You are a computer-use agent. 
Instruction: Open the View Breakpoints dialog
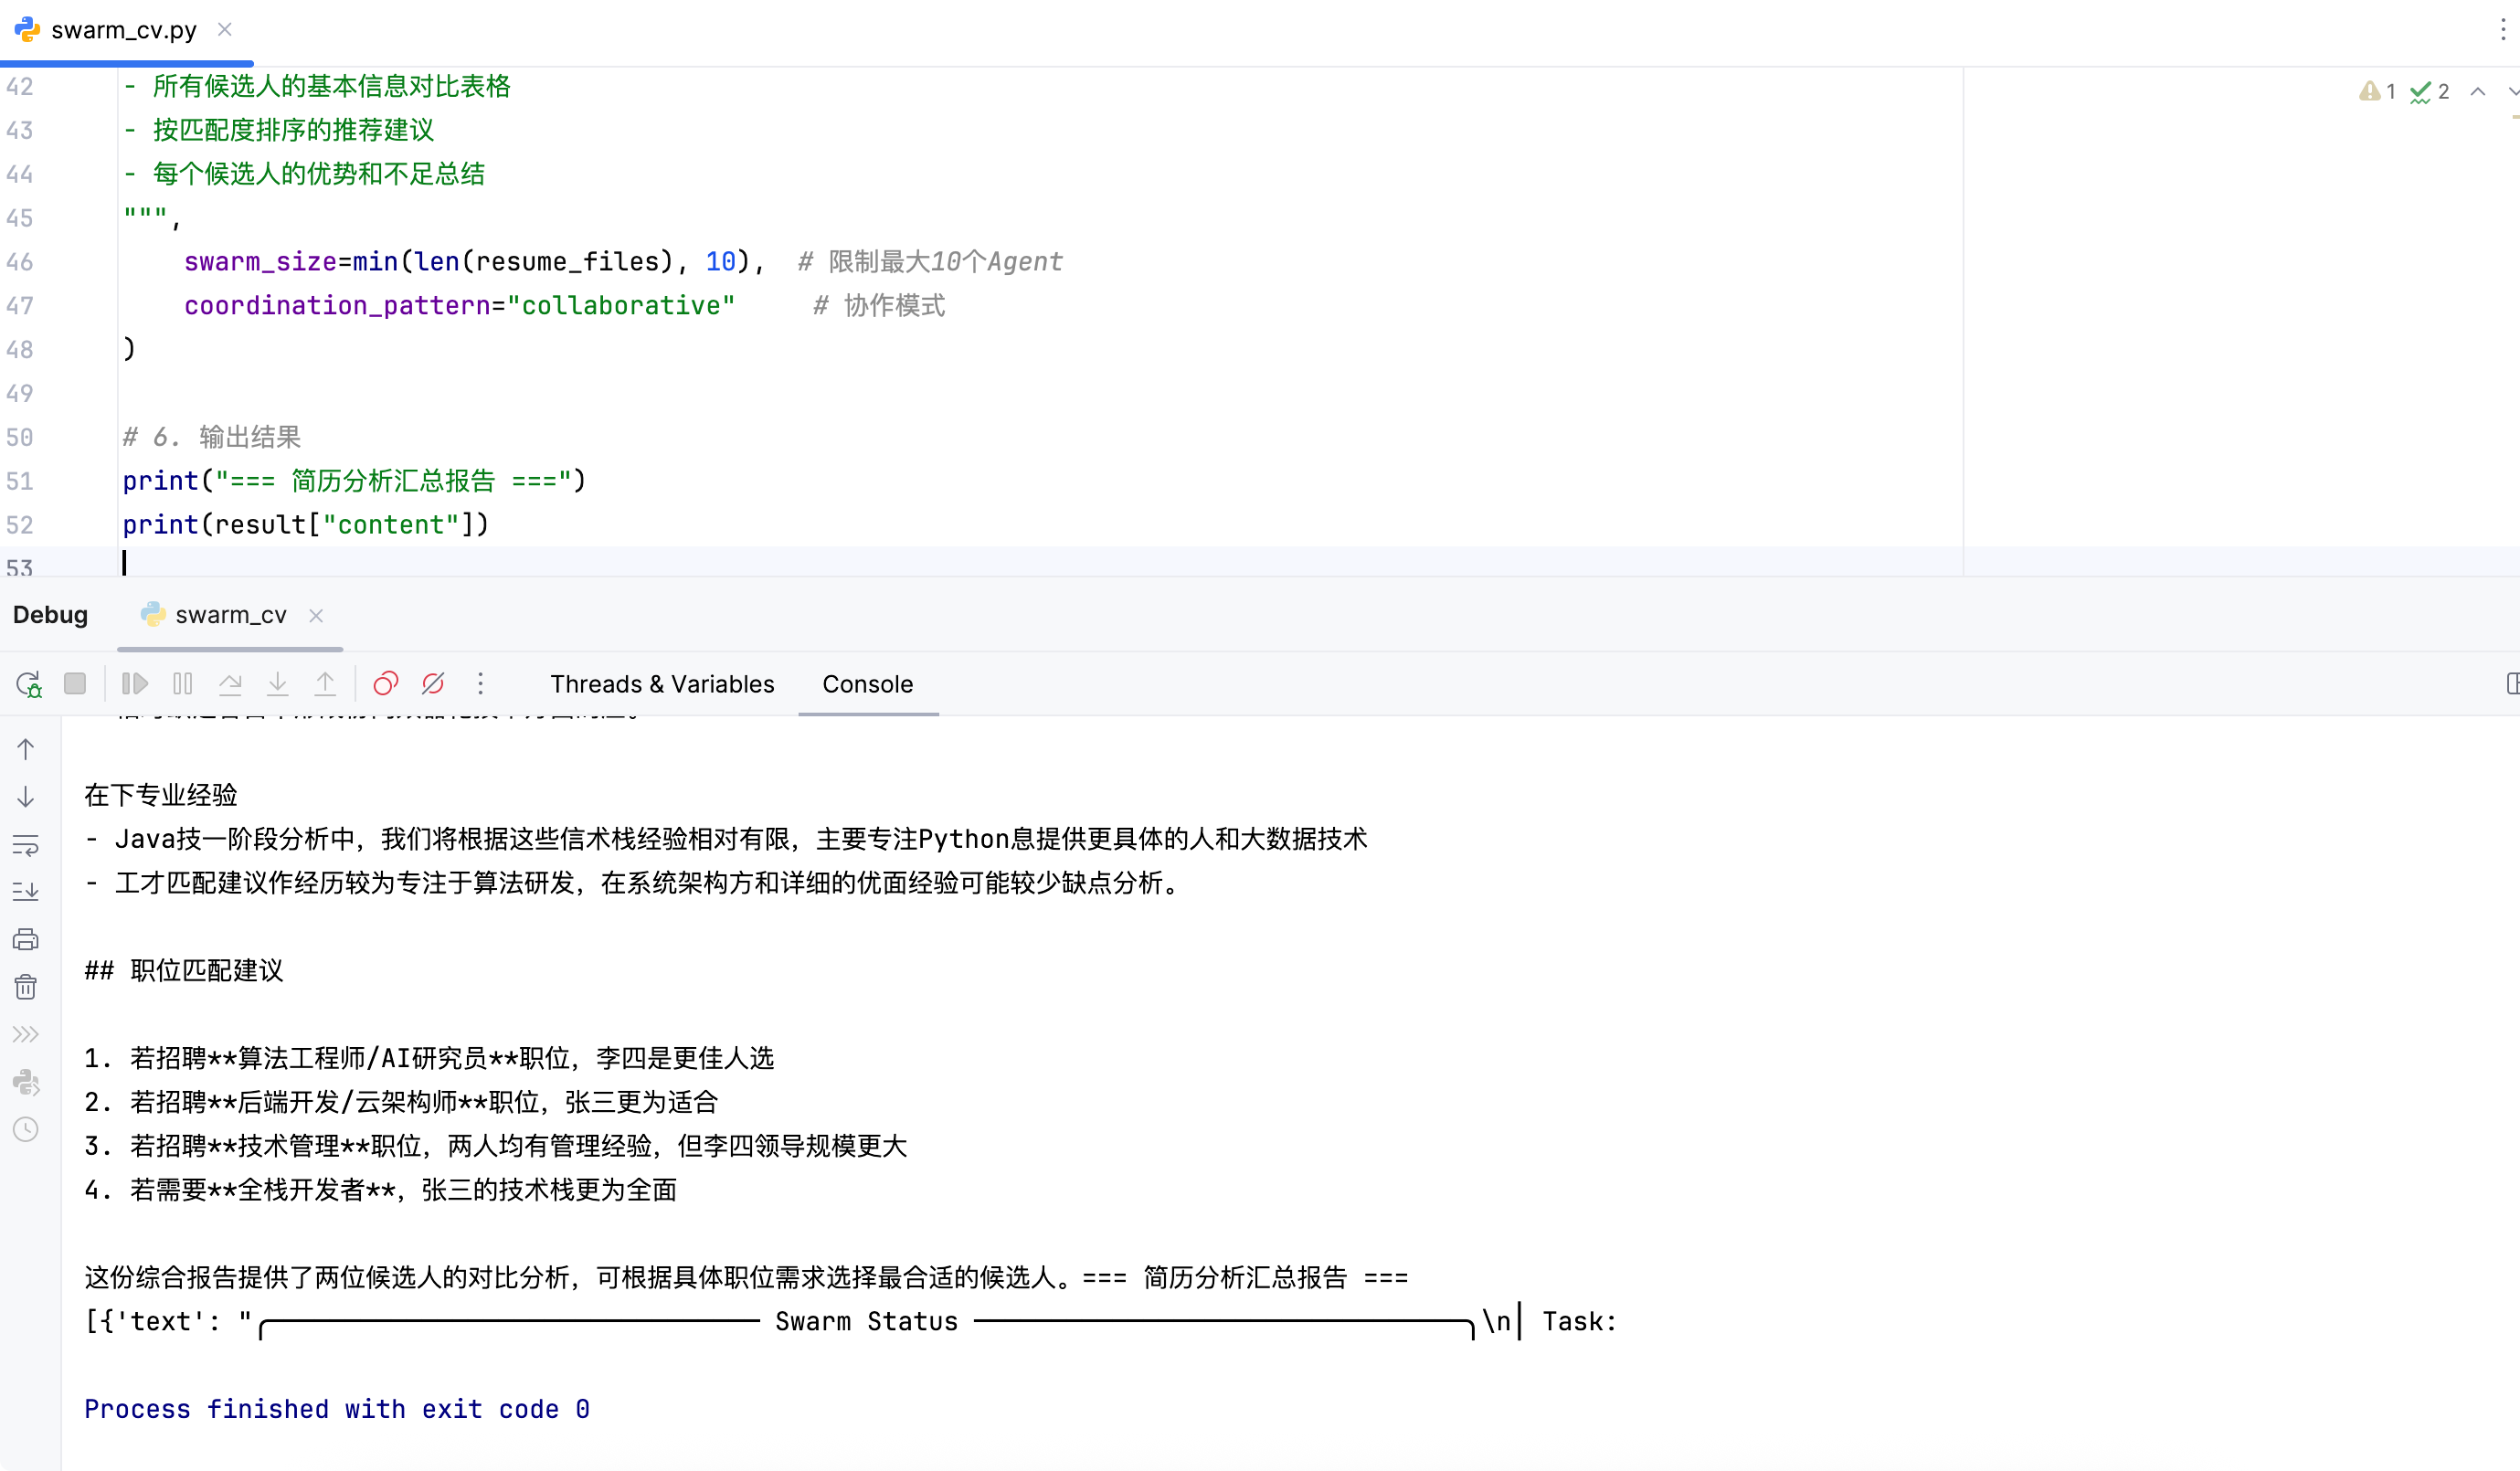(x=385, y=684)
